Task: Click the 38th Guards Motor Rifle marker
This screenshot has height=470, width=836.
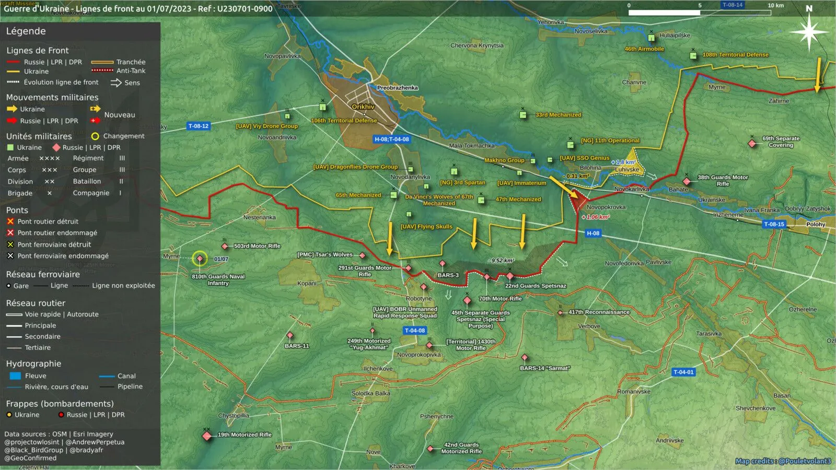Action: click(687, 181)
